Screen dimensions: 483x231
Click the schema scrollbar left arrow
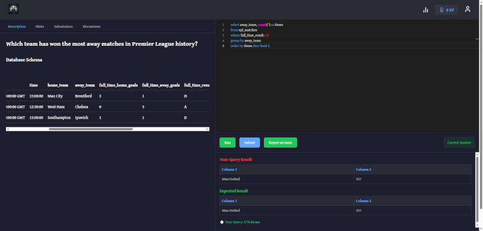(7, 129)
